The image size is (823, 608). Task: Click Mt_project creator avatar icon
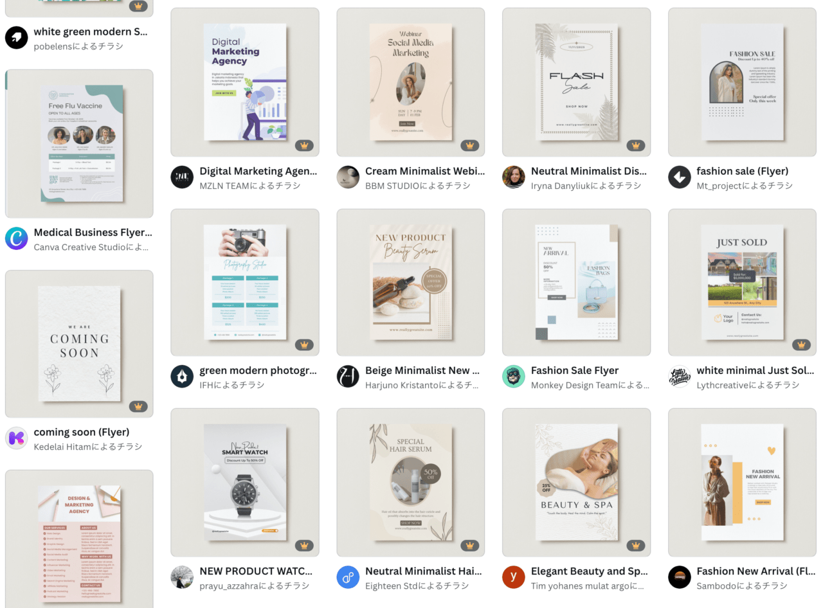[679, 177]
